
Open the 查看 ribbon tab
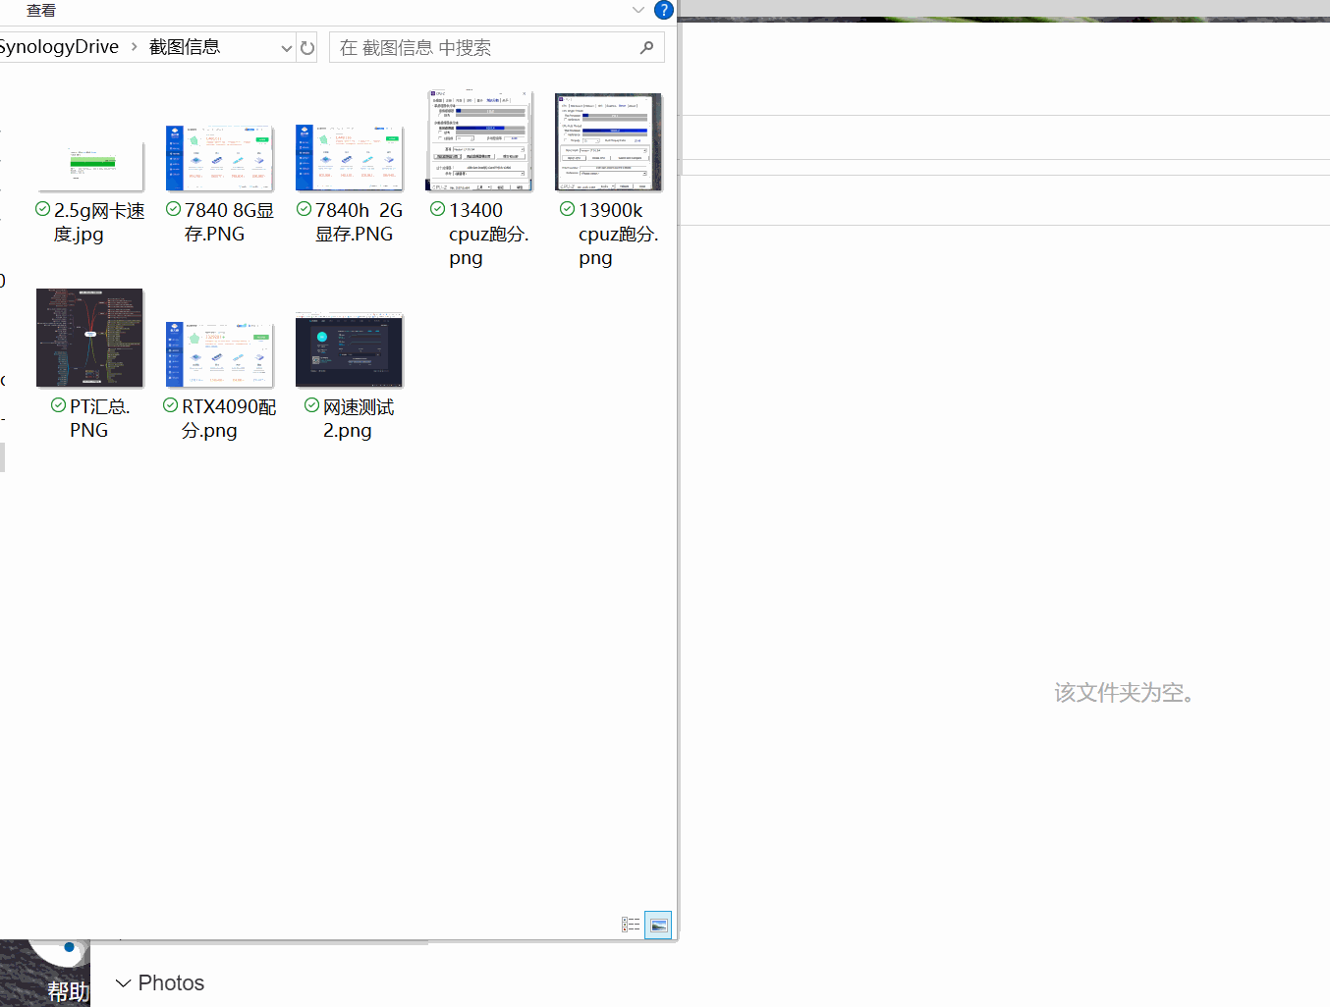pyautogui.click(x=41, y=10)
